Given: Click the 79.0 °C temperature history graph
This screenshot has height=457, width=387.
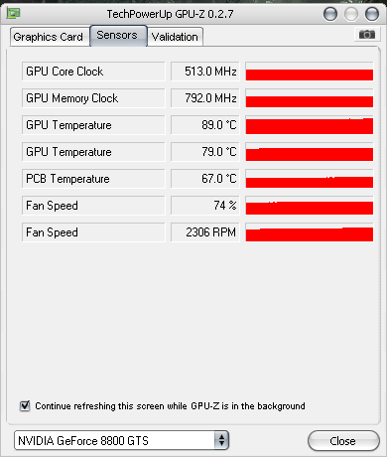Looking at the screenshot, I should tap(310, 152).
